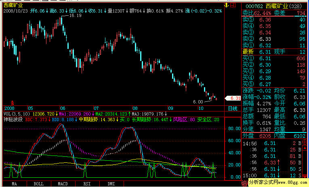Image resolution: width=309 pixels, height=187 pixels.
Task: Click the red window-layout icon beside the anchor
Action: (233, 5)
